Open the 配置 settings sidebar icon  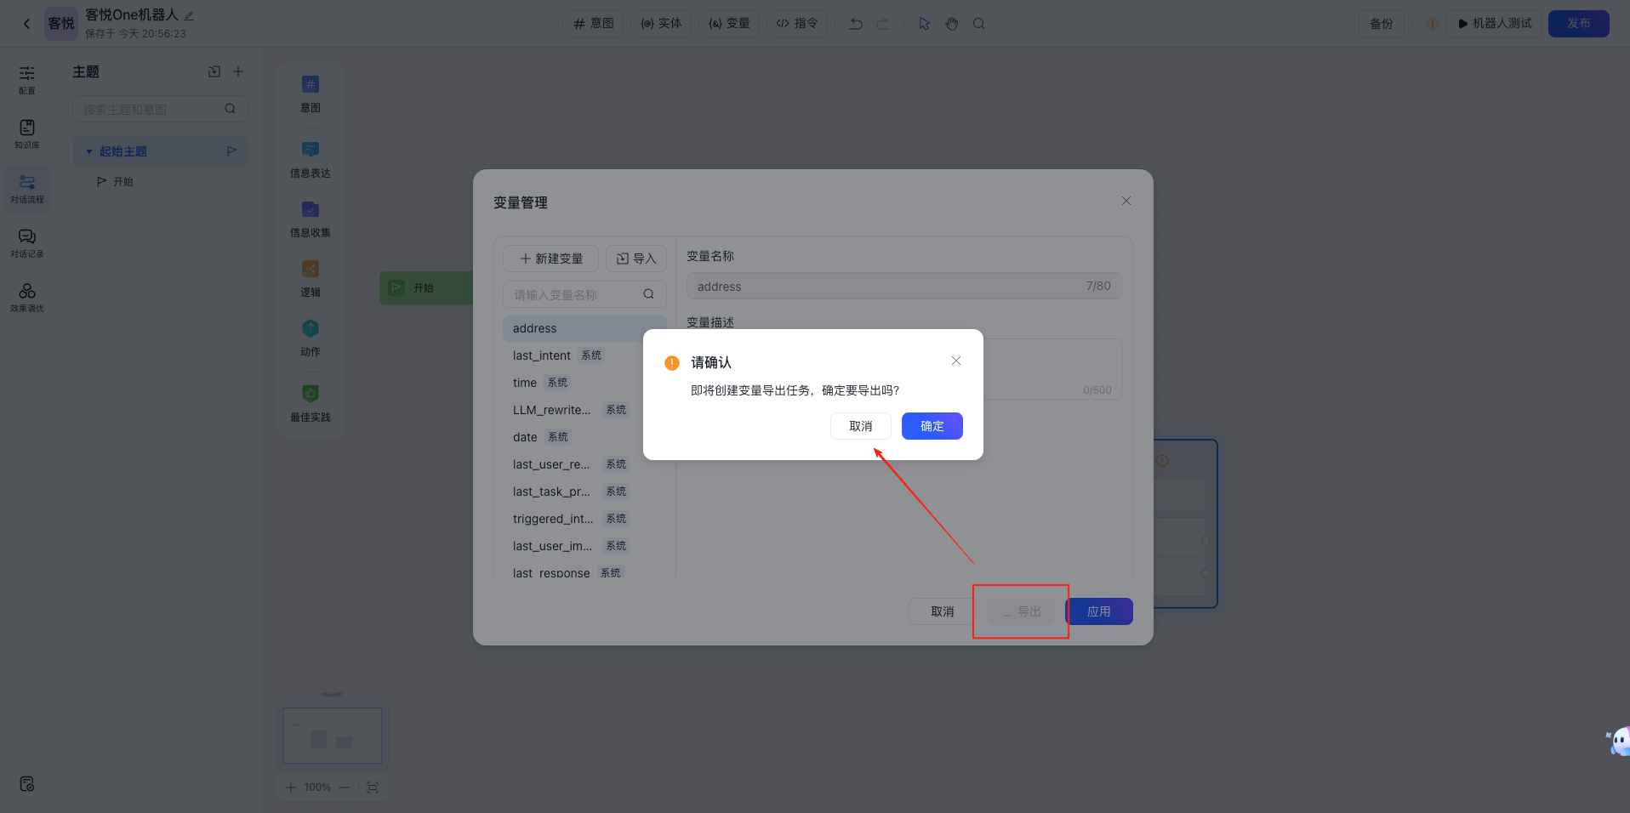27,79
